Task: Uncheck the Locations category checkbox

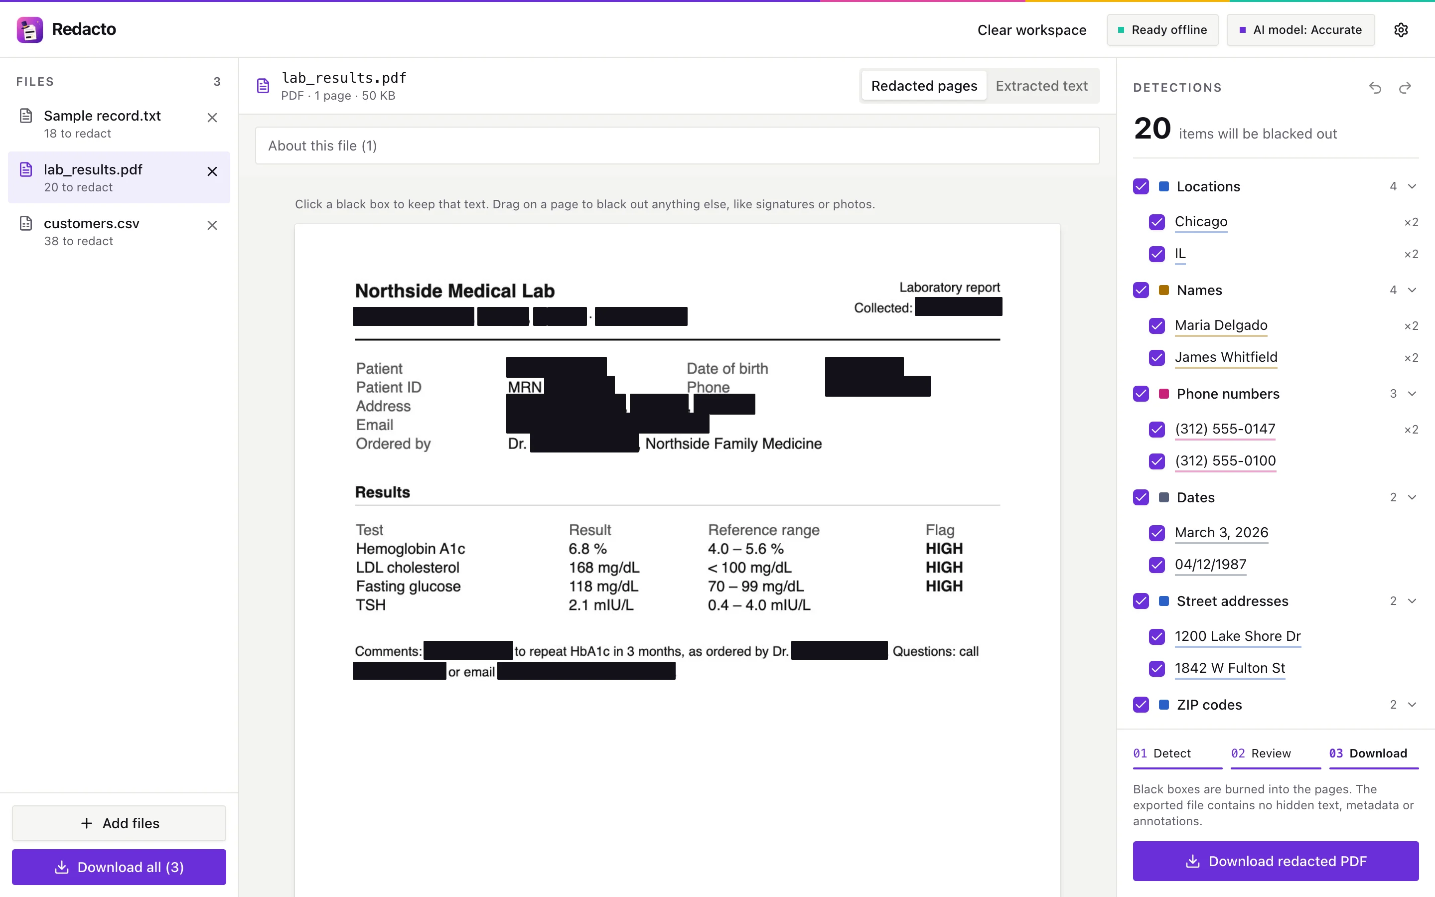Action: click(1141, 186)
